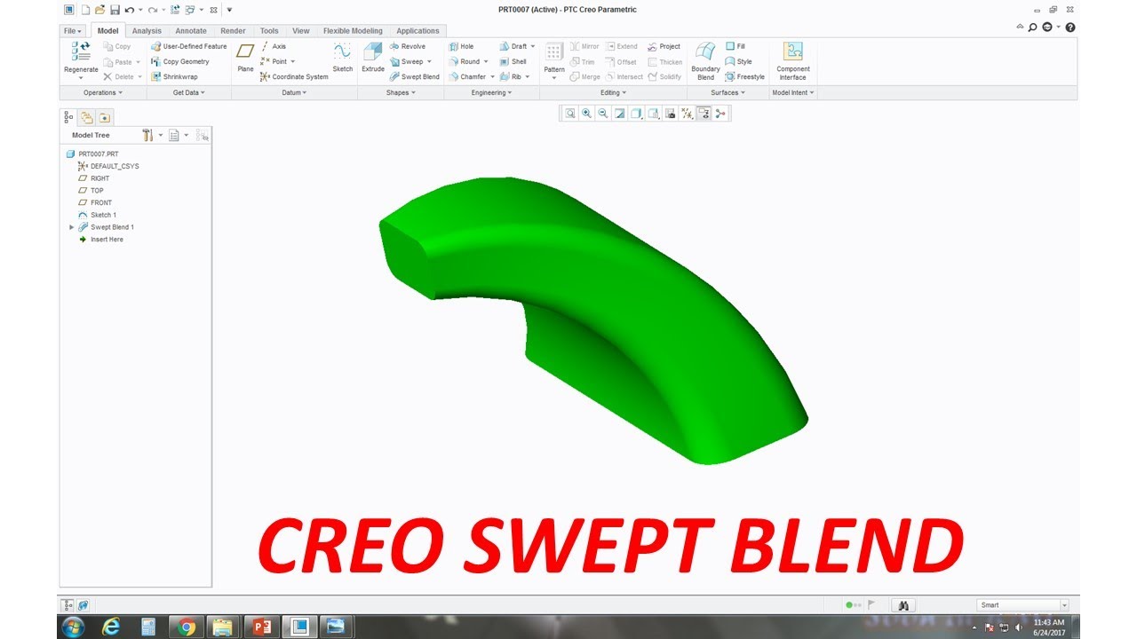Screen dimensions: 1137x639
Task: Click the find binoculars icon in status bar
Action: (x=903, y=604)
